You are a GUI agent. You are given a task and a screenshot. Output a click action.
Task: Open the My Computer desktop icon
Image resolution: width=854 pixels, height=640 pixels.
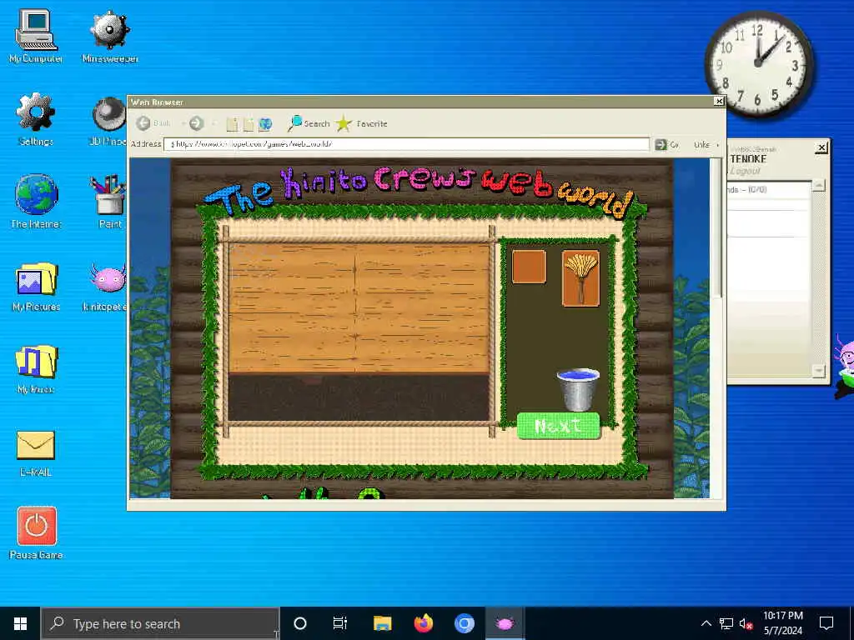pos(36,37)
